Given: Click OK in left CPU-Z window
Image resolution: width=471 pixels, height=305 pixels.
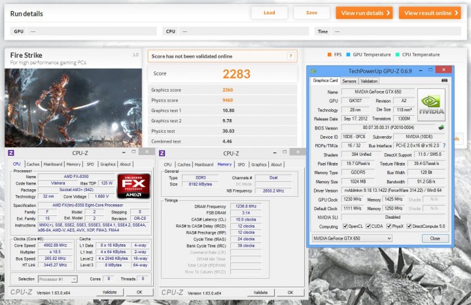Looking at the screenshot, I should click(x=139, y=292).
